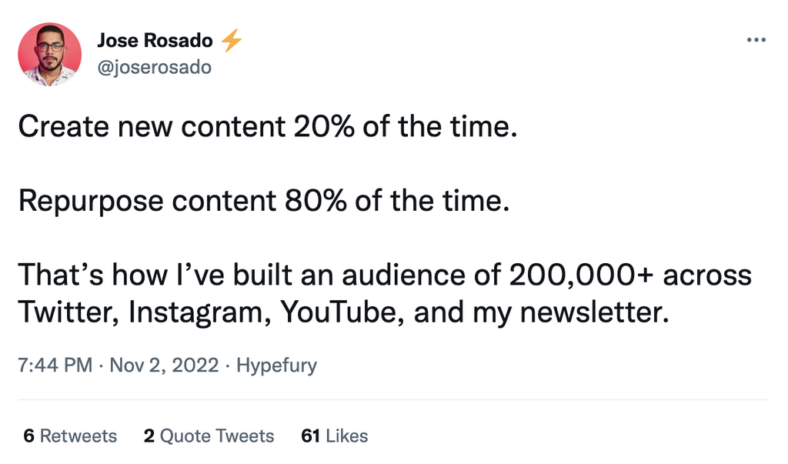The height and width of the screenshot is (464, 788).
Task: Open the Jose Rosado display name link
Action: [x=155, y=42]
